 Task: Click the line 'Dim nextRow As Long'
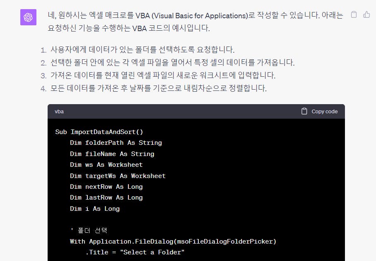(106, 187)
